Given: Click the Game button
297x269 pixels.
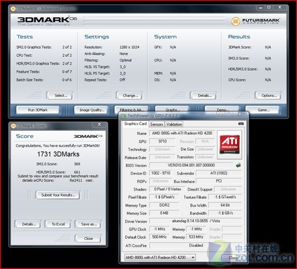Looking at the screenshot, I should tap(263, 110).
